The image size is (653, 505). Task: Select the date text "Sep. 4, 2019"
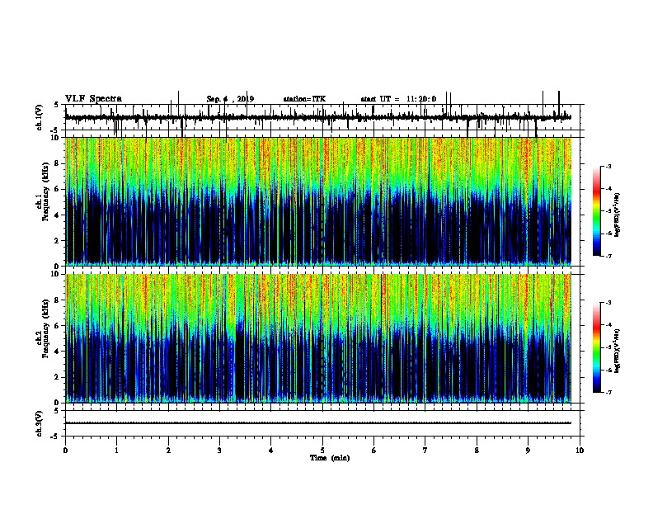click(230, 99)
